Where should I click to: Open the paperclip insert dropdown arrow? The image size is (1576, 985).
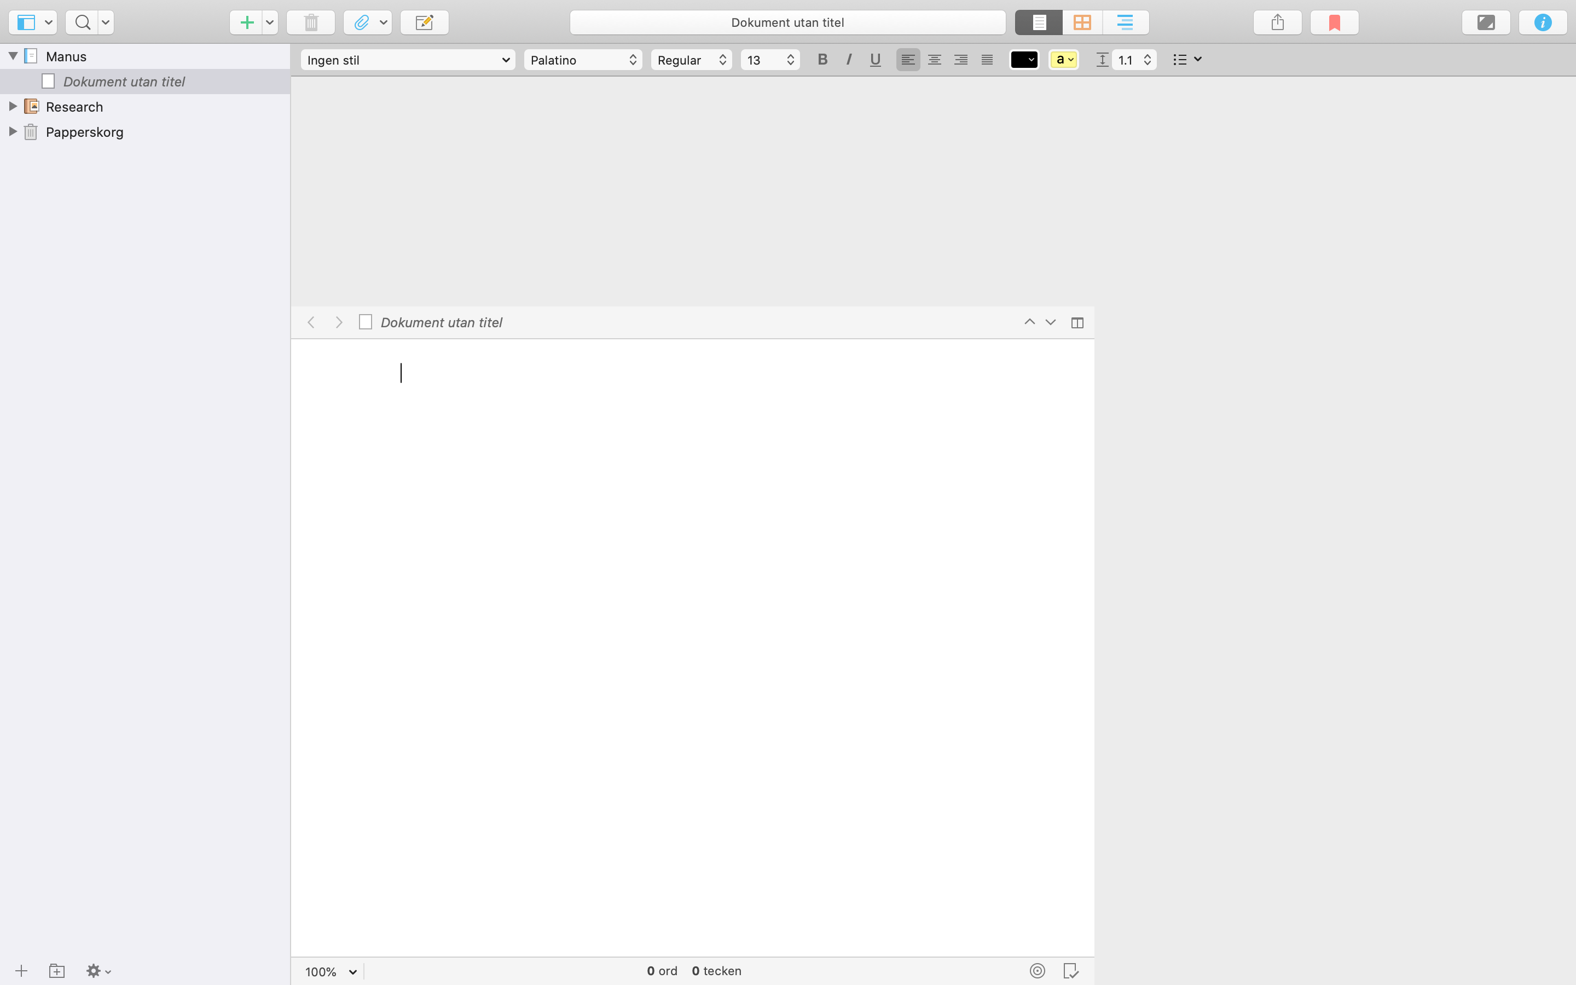(x=384, y=22)
